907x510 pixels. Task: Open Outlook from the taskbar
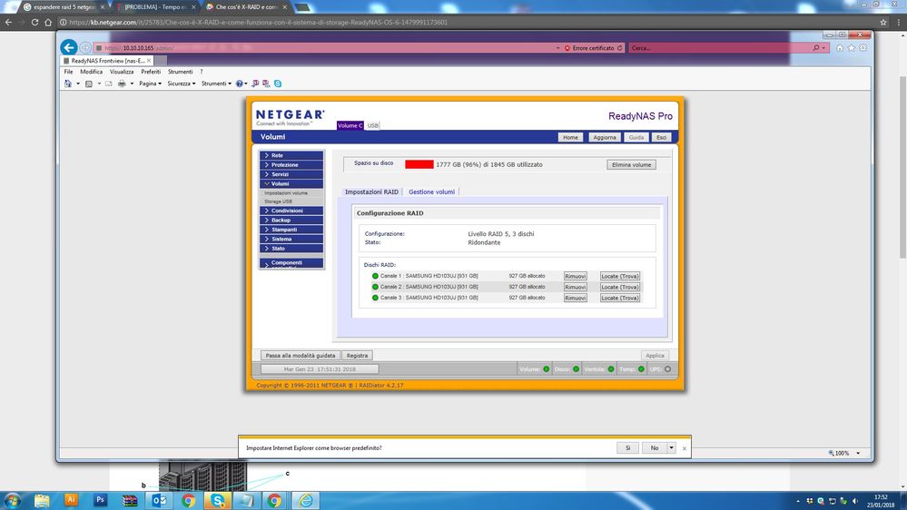coord(159,500)
